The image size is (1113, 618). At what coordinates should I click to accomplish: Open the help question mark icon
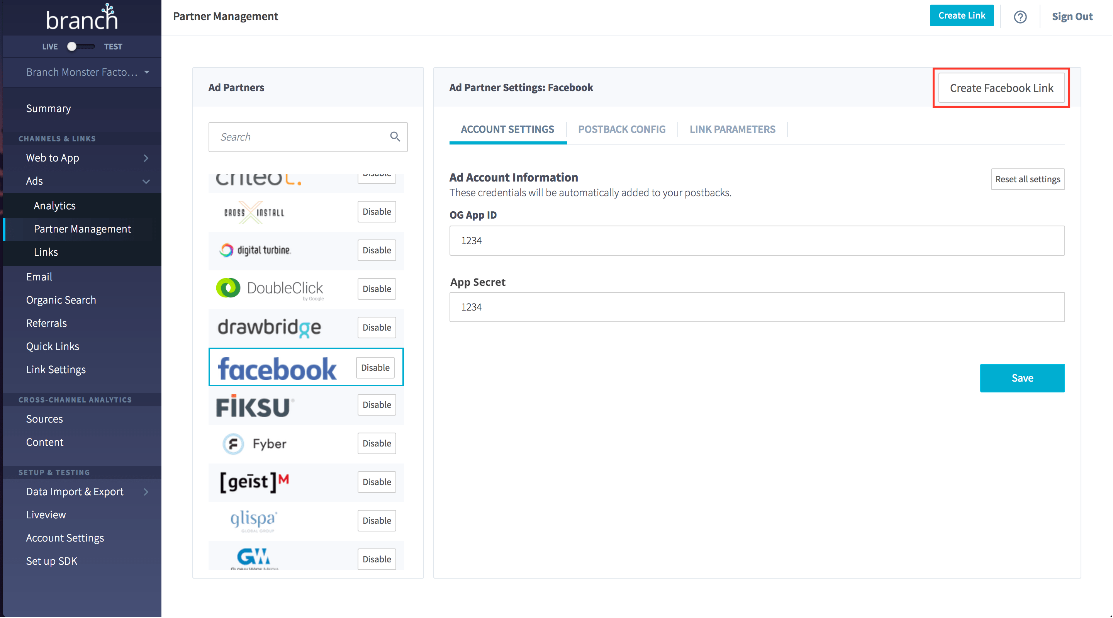coord(1020,17)
